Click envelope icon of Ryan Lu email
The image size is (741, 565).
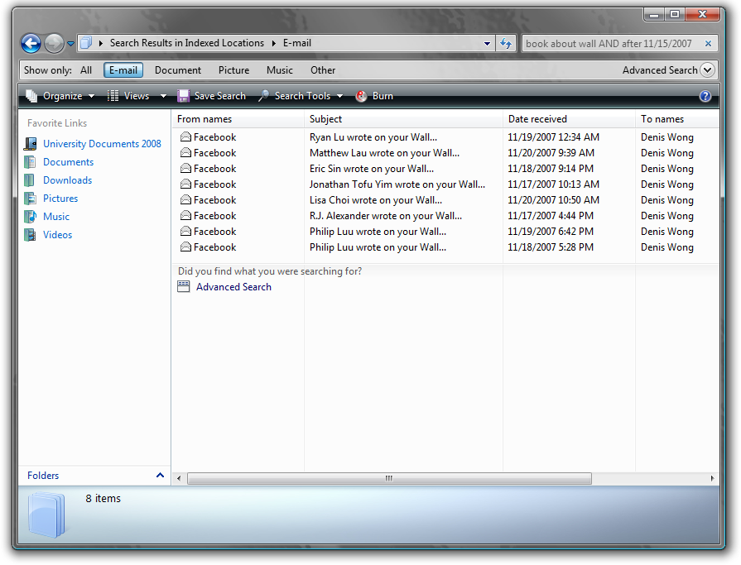coord(185,137)
